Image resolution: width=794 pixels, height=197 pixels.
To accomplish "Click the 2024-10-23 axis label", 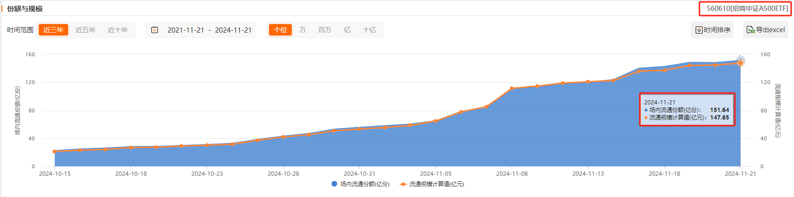I will coord(207,174).
